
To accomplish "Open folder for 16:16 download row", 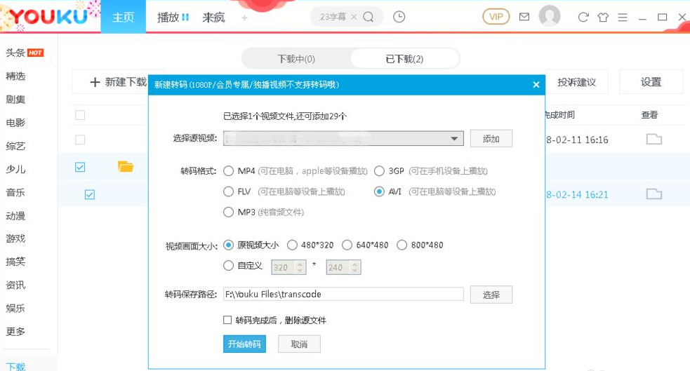I will pos(654,140).
